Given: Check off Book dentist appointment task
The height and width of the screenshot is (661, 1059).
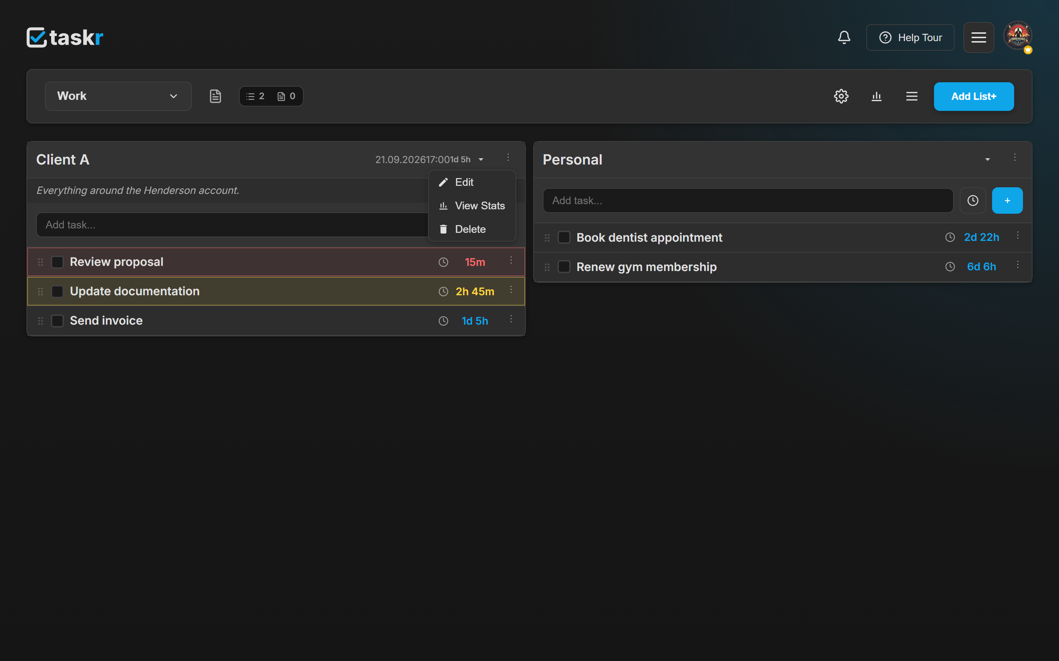Looking at the screenshot, I should tap(564, 237).
